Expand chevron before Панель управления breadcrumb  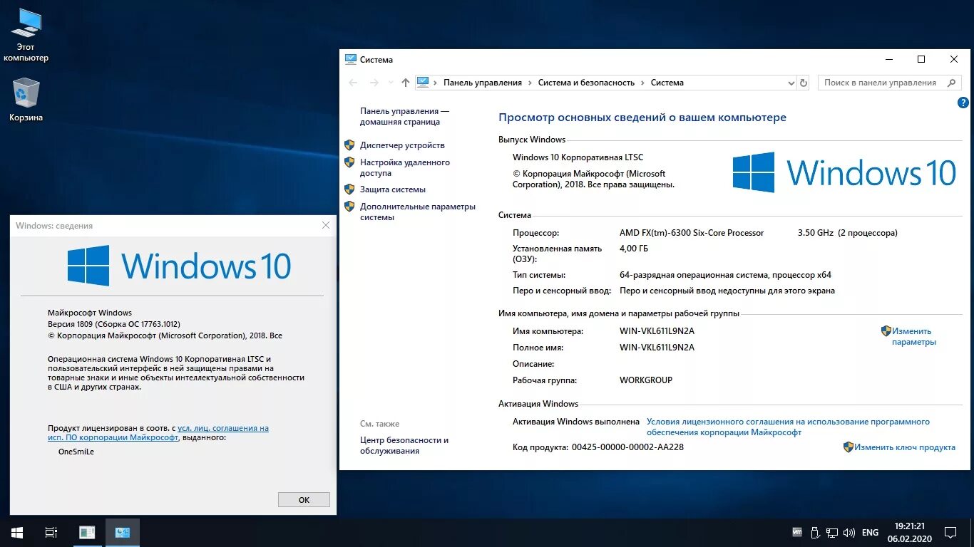(436, 83)
